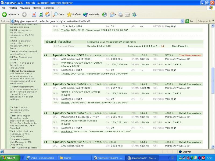215x161 pixels.
Task: Jump to results page 3
Action: coord(147,46)
